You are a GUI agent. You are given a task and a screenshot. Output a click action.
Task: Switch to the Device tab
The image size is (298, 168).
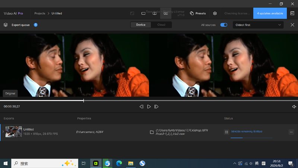click(141, 25)
